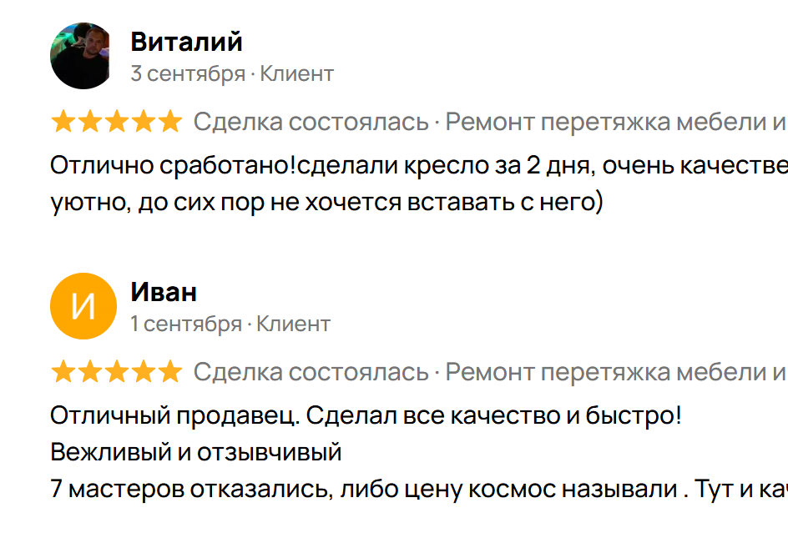
Task: Click the line '7 мастеров отказались'
Action: pos(417,490)
